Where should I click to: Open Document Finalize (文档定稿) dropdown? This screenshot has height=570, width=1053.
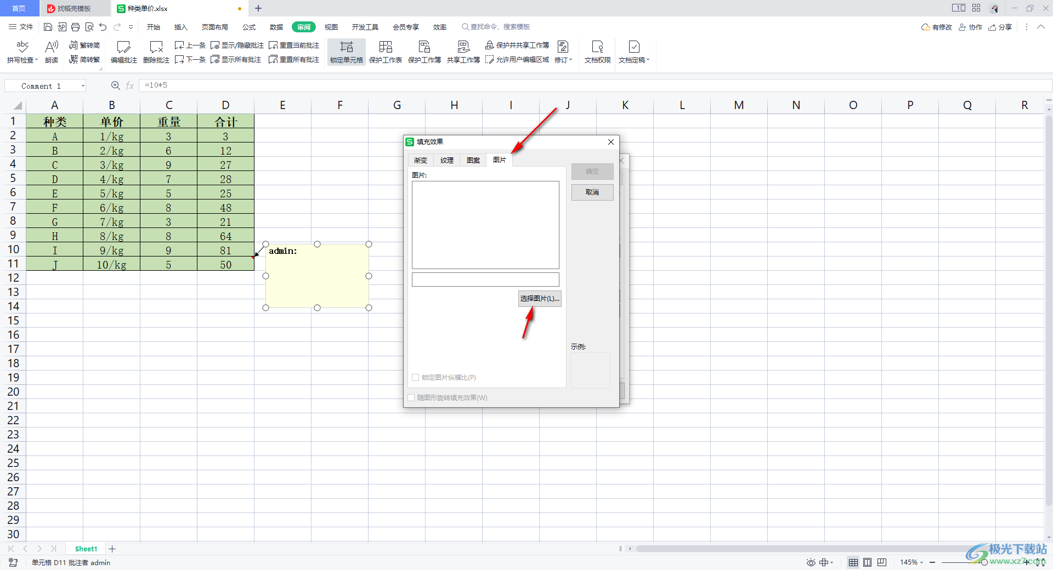(634, 52)
